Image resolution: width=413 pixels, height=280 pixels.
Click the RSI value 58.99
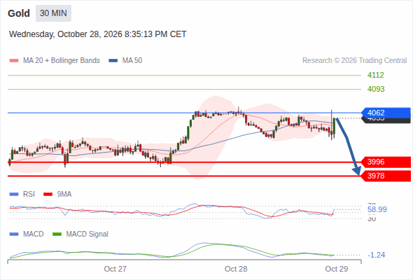(377, 210)
